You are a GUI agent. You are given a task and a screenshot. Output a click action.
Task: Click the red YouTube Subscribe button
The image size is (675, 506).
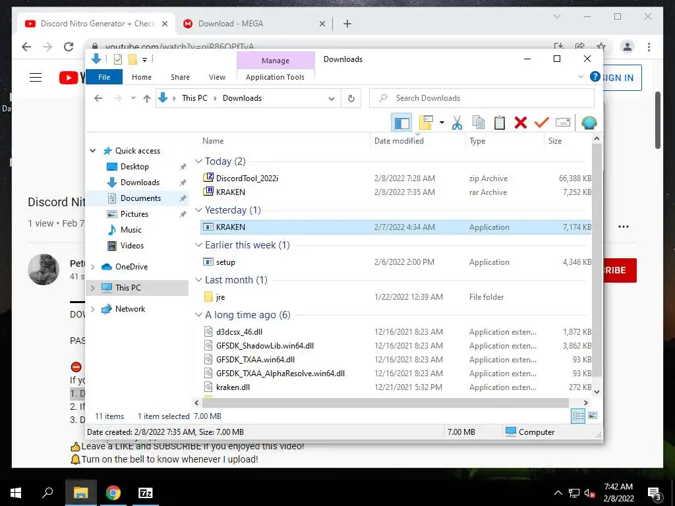(x=618, y=270)
